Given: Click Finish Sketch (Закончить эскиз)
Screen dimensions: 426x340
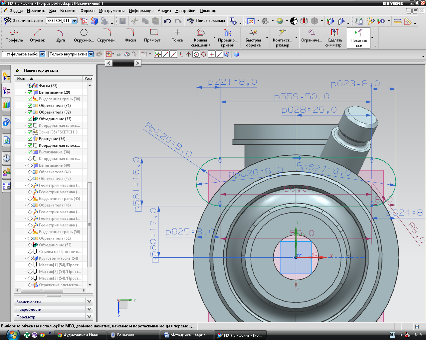Looking at the screenshot, I should tap(23, 21).
